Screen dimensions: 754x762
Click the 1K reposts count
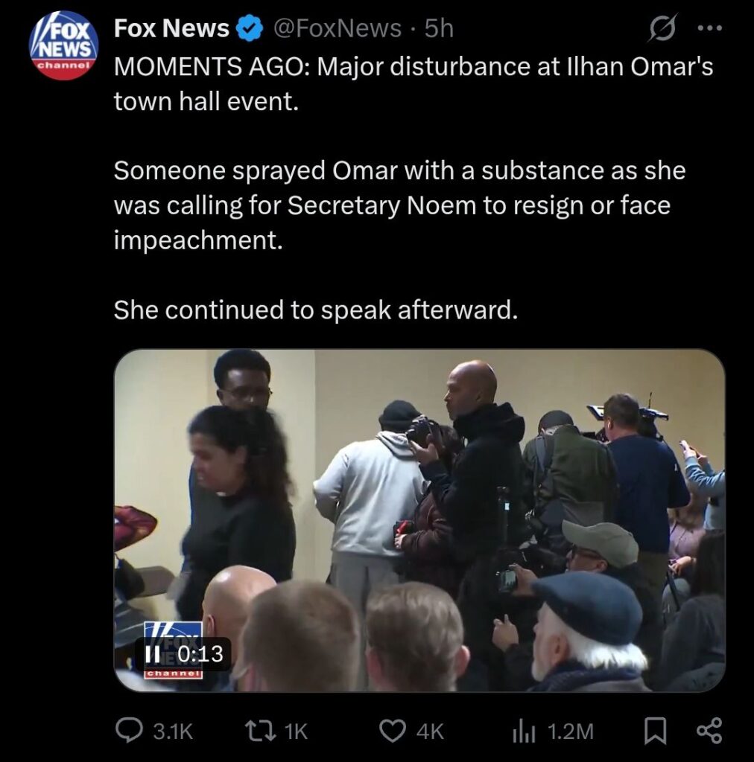tap(295, 731)
